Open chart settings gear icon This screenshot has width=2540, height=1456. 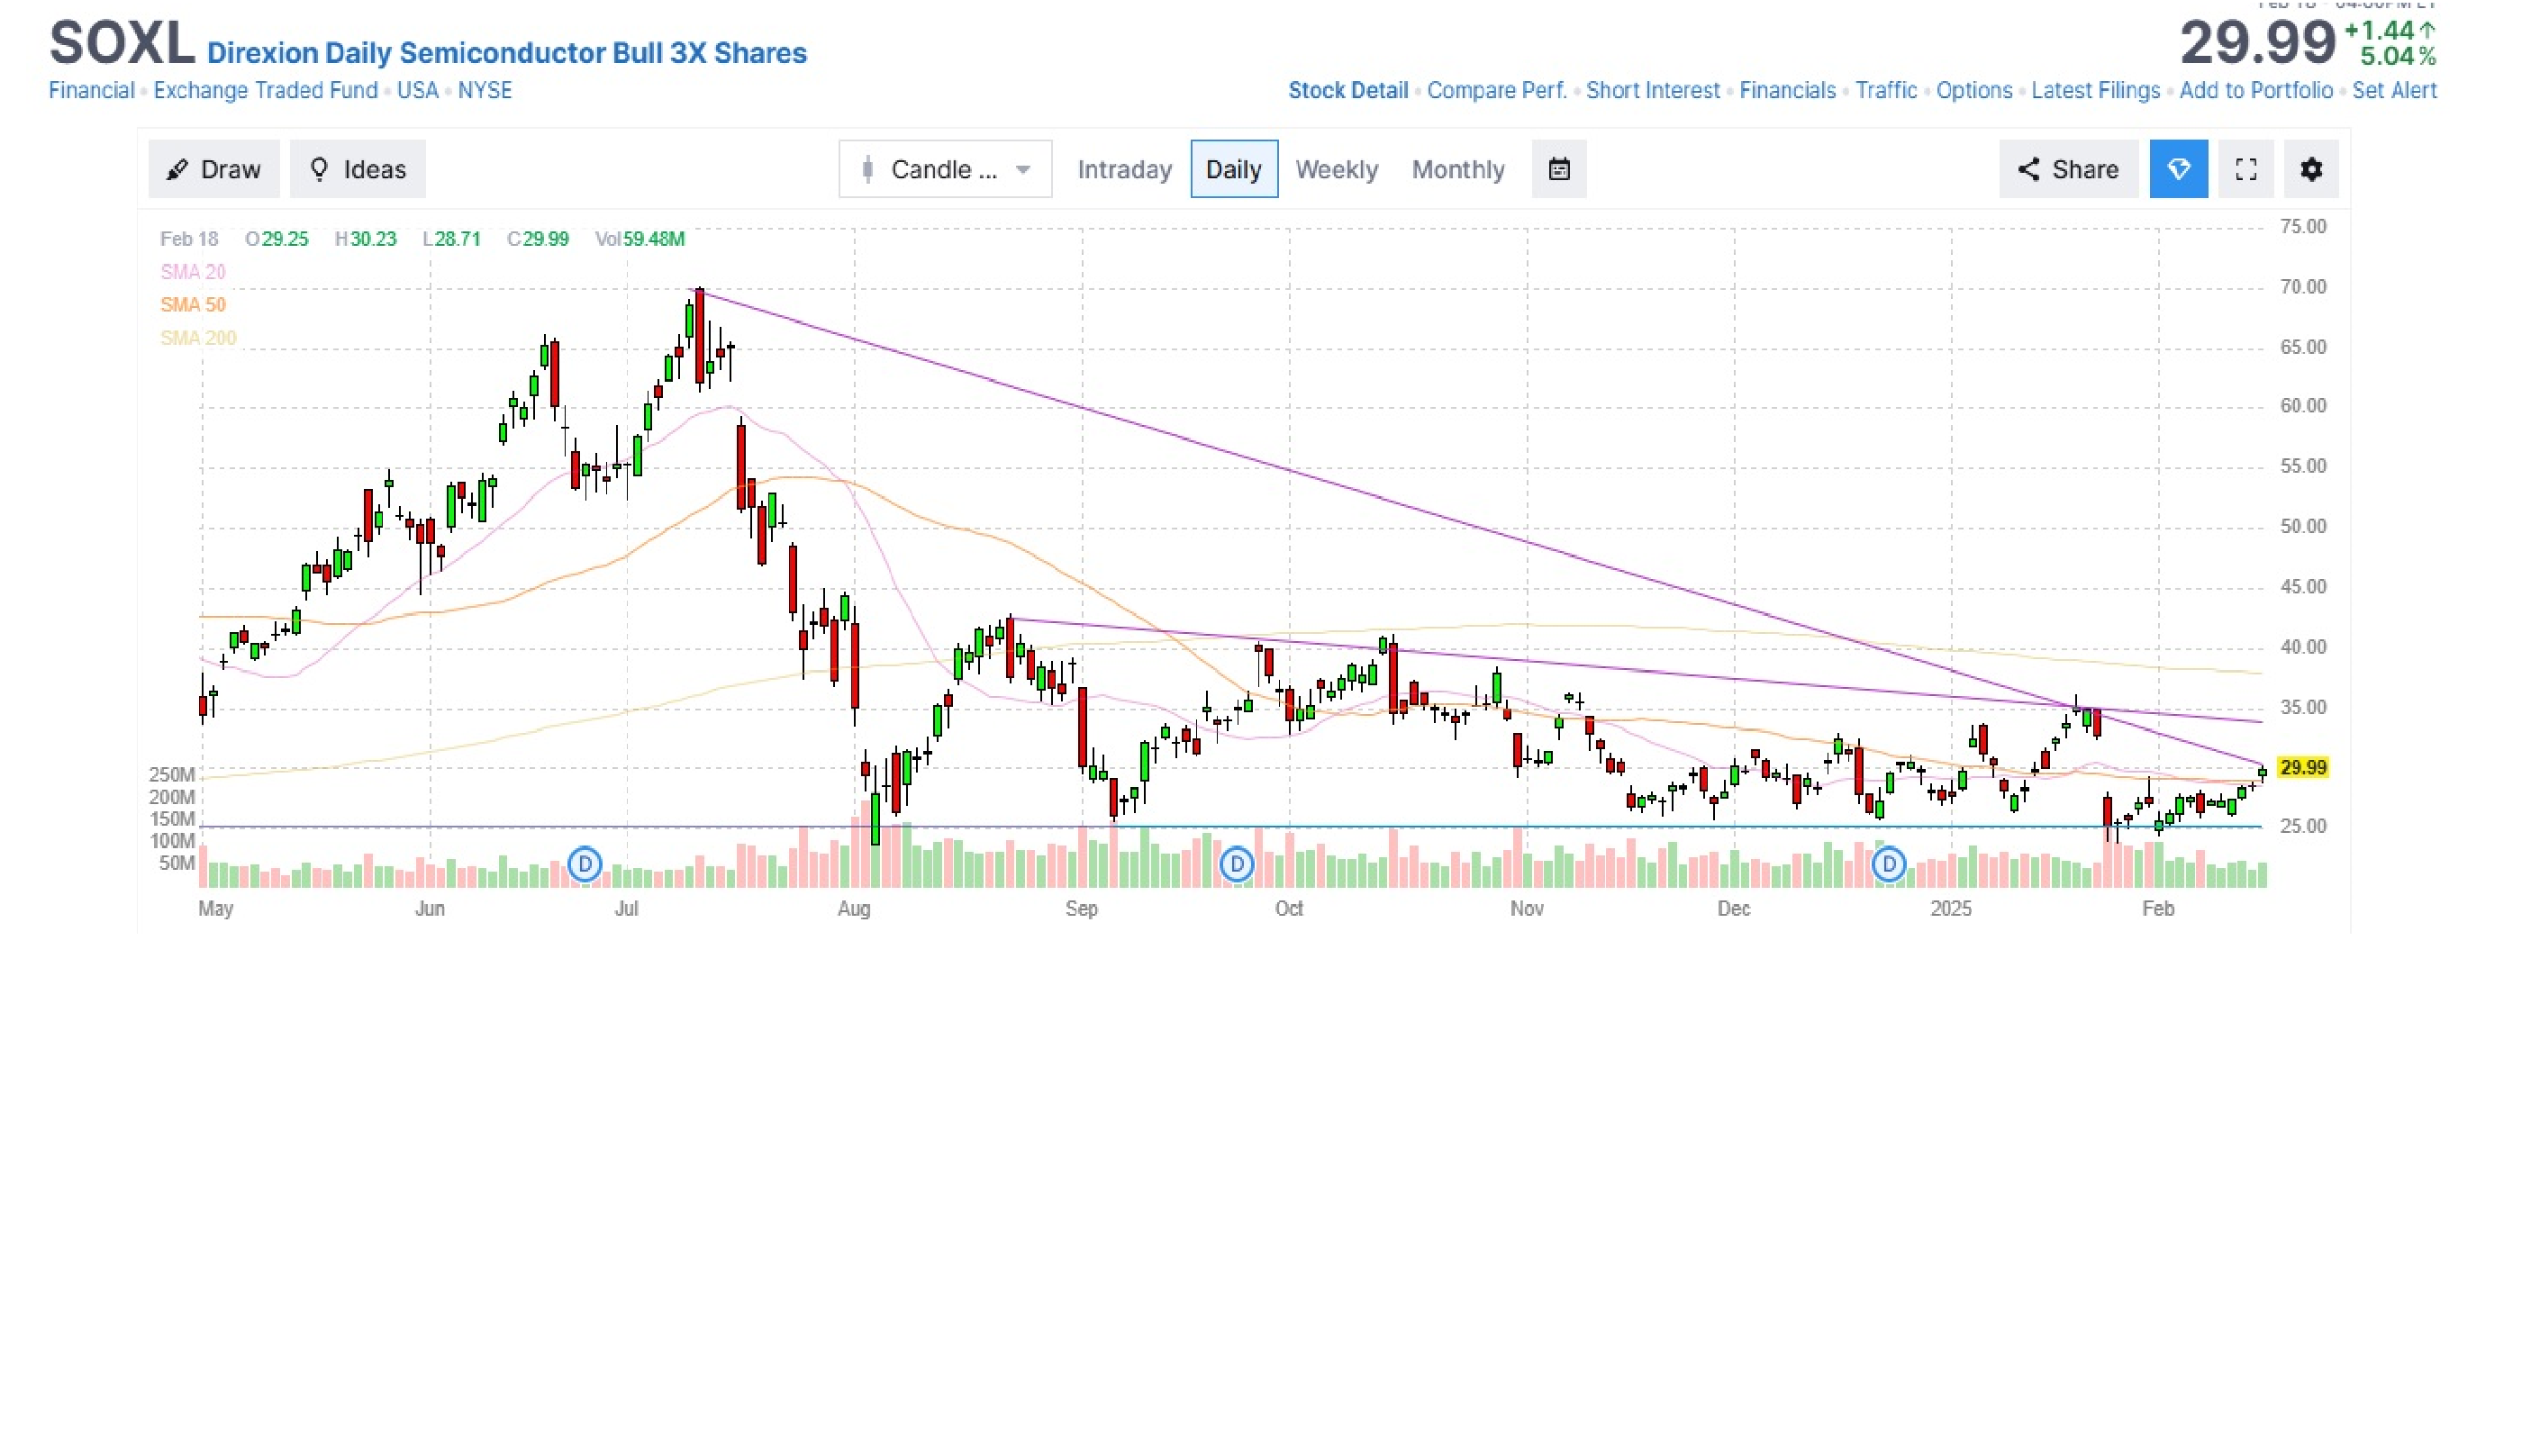(2311, 169)
